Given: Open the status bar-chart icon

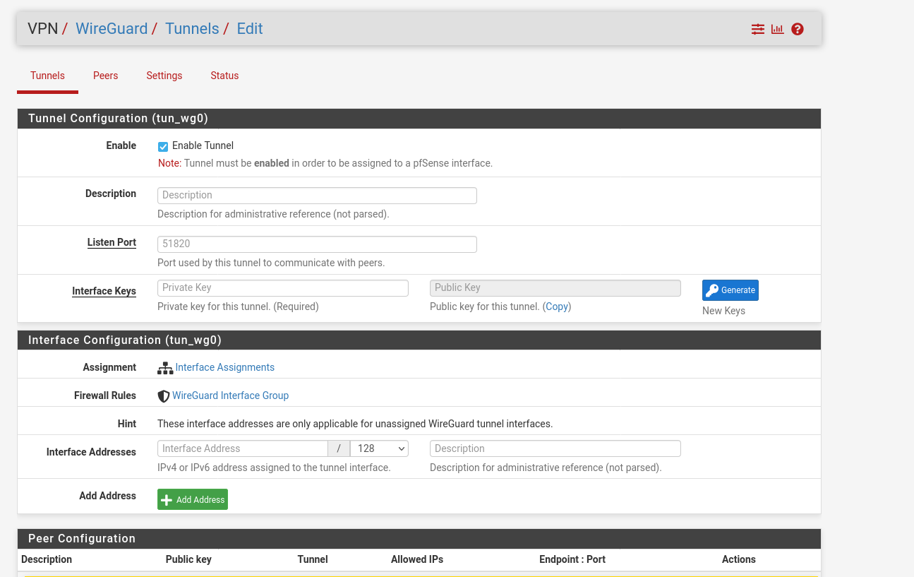Looking at the screenshot, I should (777, 29).
